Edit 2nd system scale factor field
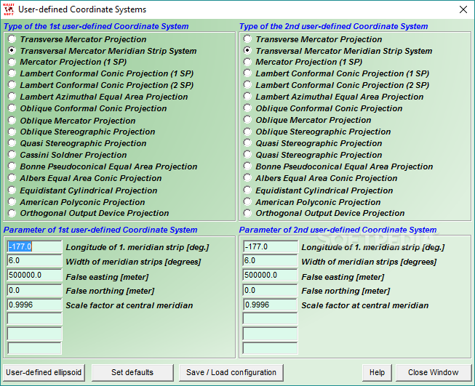The image size is (475, 386). [270, 305]
